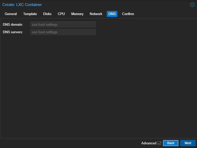Open the Memory tab
The image size is (197, 148).
[x=77, y=14]
